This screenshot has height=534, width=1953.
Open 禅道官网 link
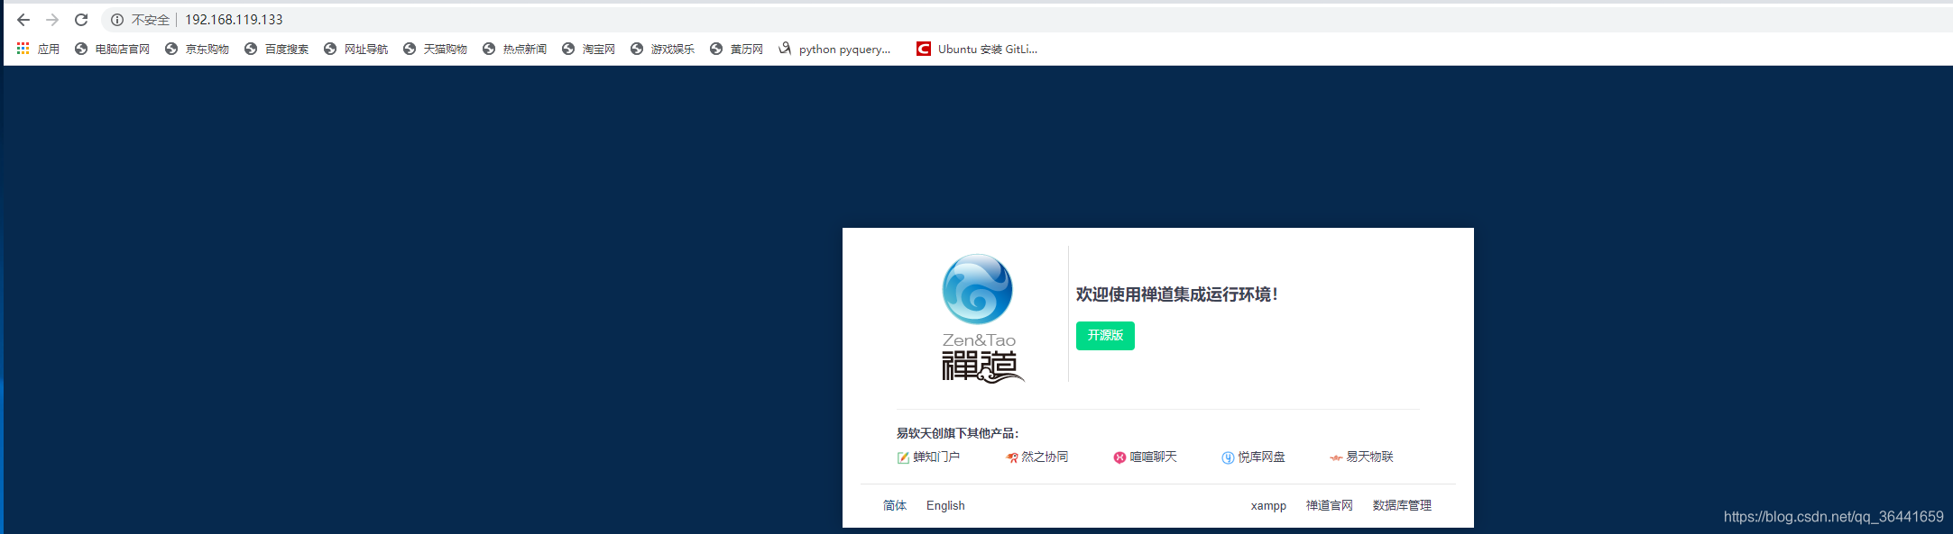click(1330, 505)
